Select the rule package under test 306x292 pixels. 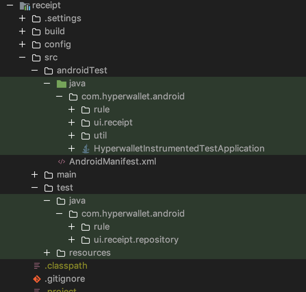click(x=101, y=227)
